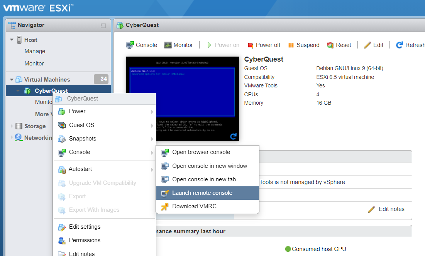This screenshot has height=256, width=425.
Task: Open the Monitor toolbar button
Action: [178, 45]
